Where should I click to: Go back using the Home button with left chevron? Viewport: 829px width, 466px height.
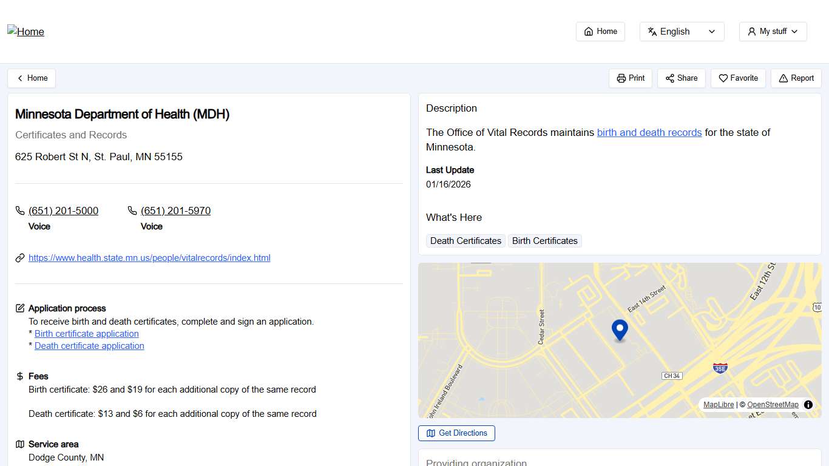(x=31, y=78)
